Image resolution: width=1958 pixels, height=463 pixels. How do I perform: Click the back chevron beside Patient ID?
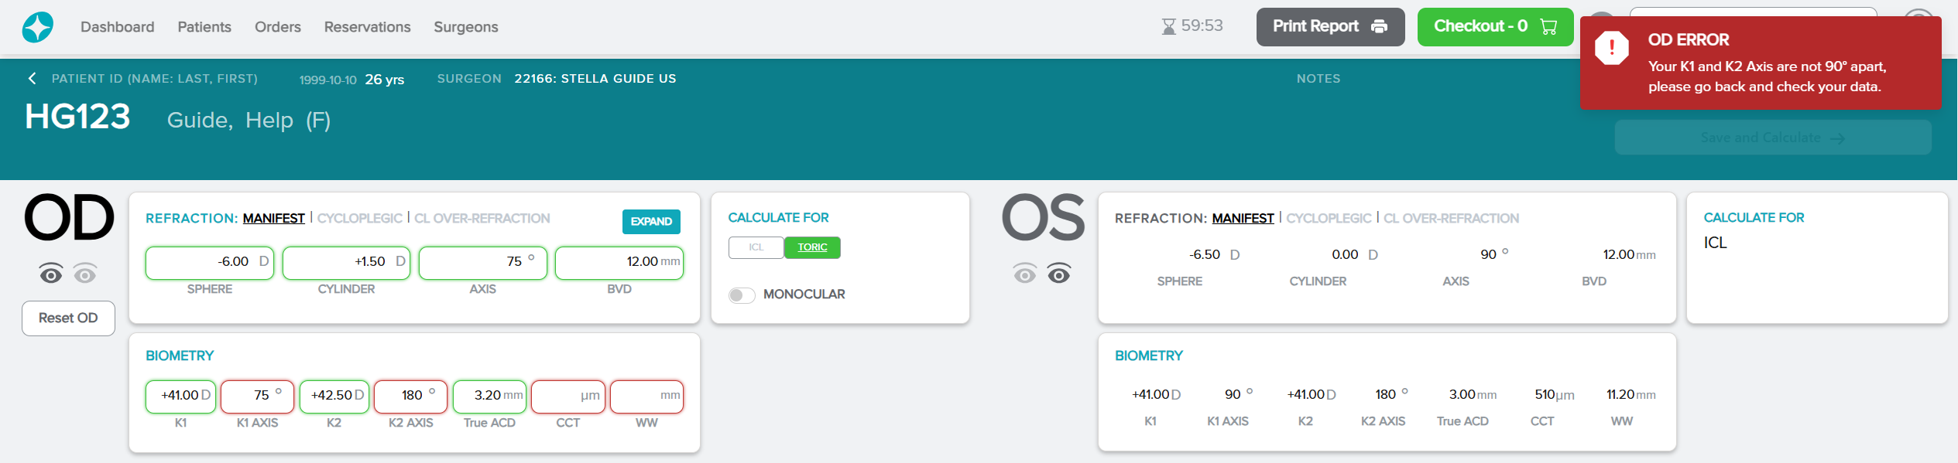(x=32, y=78)
